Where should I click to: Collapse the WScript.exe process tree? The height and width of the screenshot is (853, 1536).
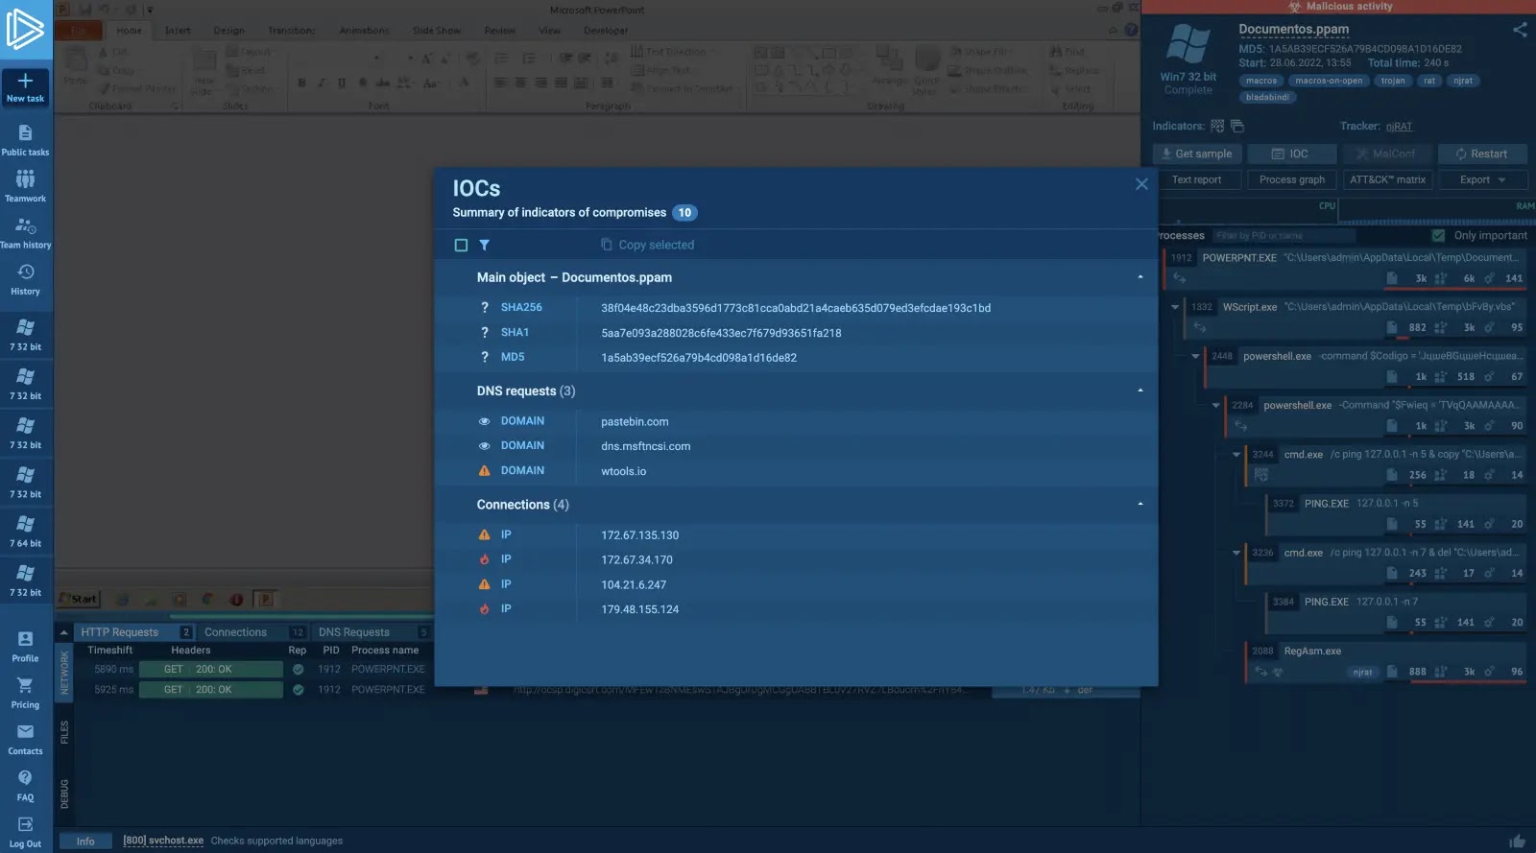coord(1175,307)
